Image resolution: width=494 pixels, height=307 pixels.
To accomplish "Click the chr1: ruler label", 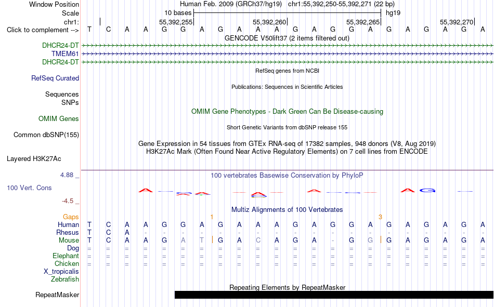I will click(x=71, y=22).
